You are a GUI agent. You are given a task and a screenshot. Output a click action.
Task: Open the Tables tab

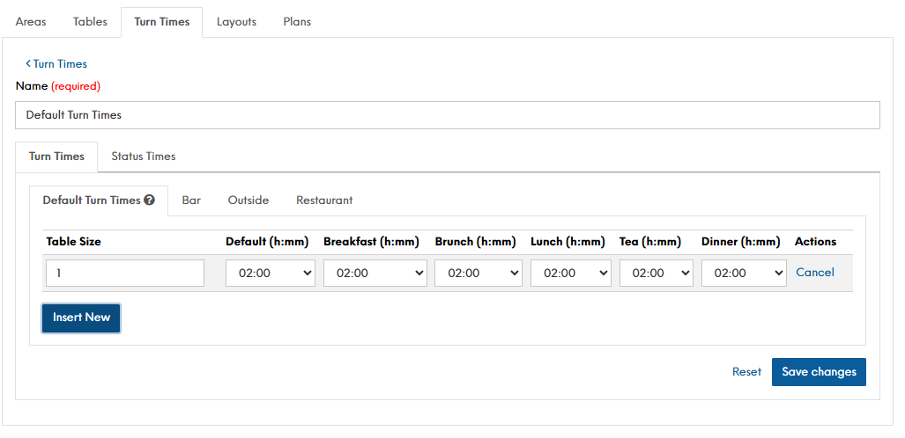pyautogui.click(x=90, y=22)
